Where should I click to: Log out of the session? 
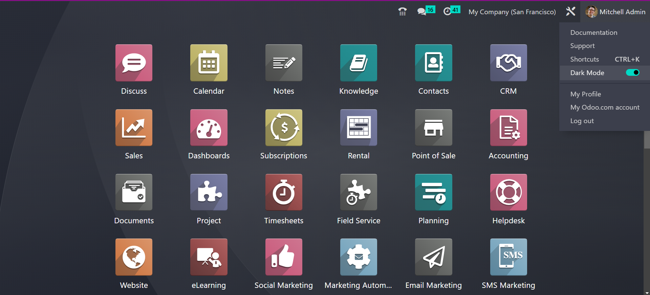click(x=582, y=121)
